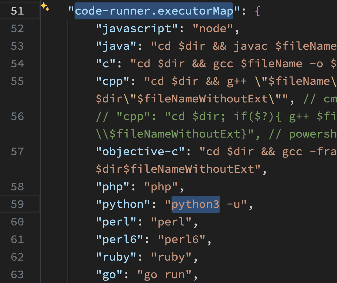Click the "go run" value string

(165, 275)
